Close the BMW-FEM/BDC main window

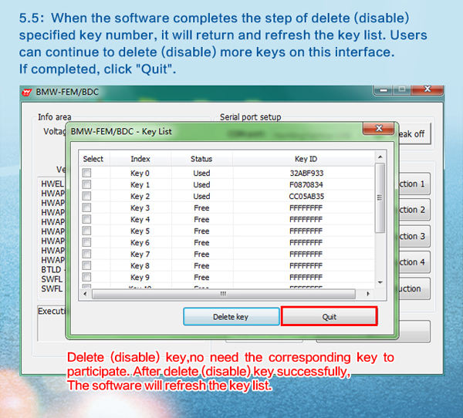point(428,89)
